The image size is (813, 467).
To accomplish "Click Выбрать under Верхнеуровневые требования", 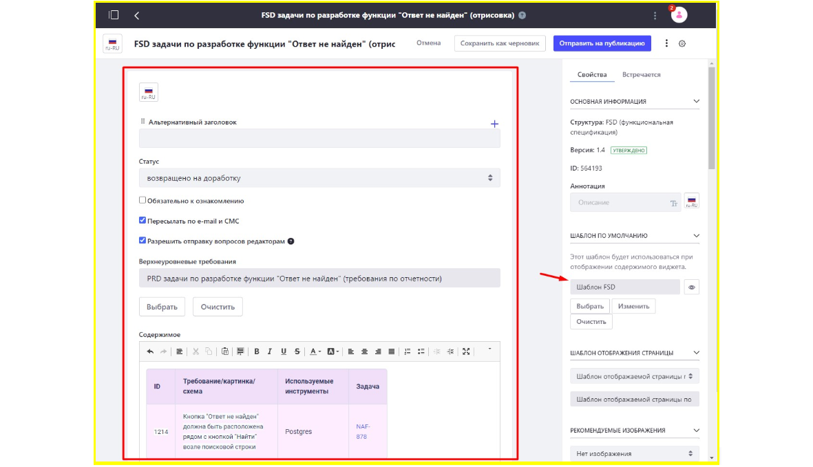I will point(162,307).
